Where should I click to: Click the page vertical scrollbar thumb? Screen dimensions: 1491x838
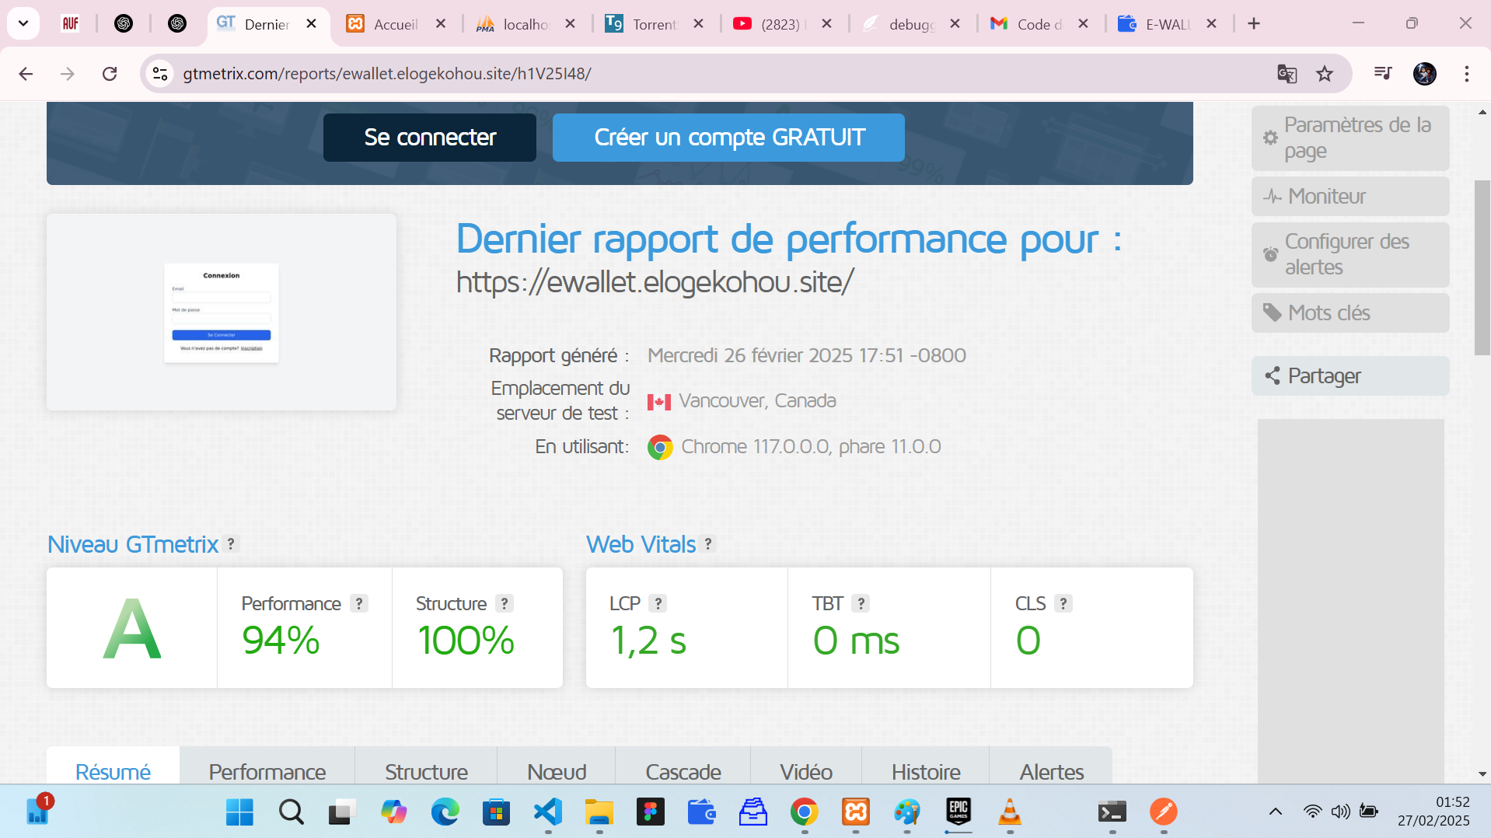(x=1482, y=267)
